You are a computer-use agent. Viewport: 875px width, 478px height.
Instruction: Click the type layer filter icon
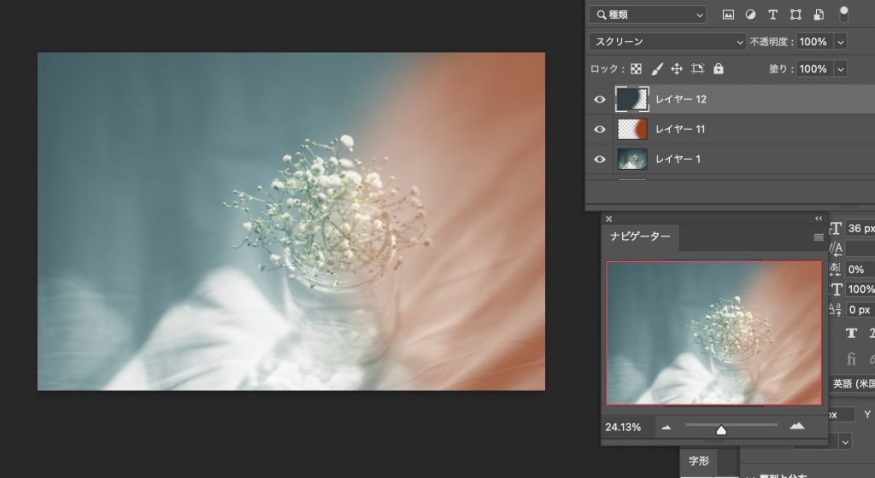click(x=772, y=15)
